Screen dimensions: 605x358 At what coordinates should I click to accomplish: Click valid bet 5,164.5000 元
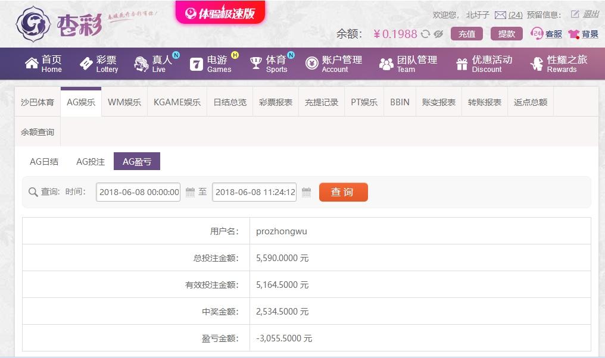pos(282,285)
